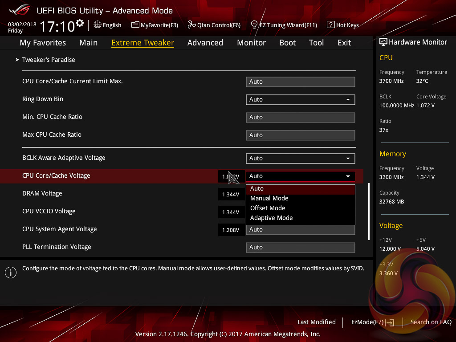Click the globe language icon
Screen dimensions: 456x342
pos(98,25)
